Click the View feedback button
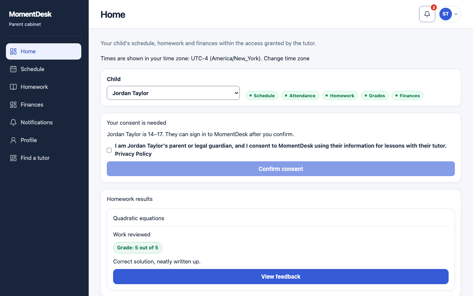 pos(281,276)
